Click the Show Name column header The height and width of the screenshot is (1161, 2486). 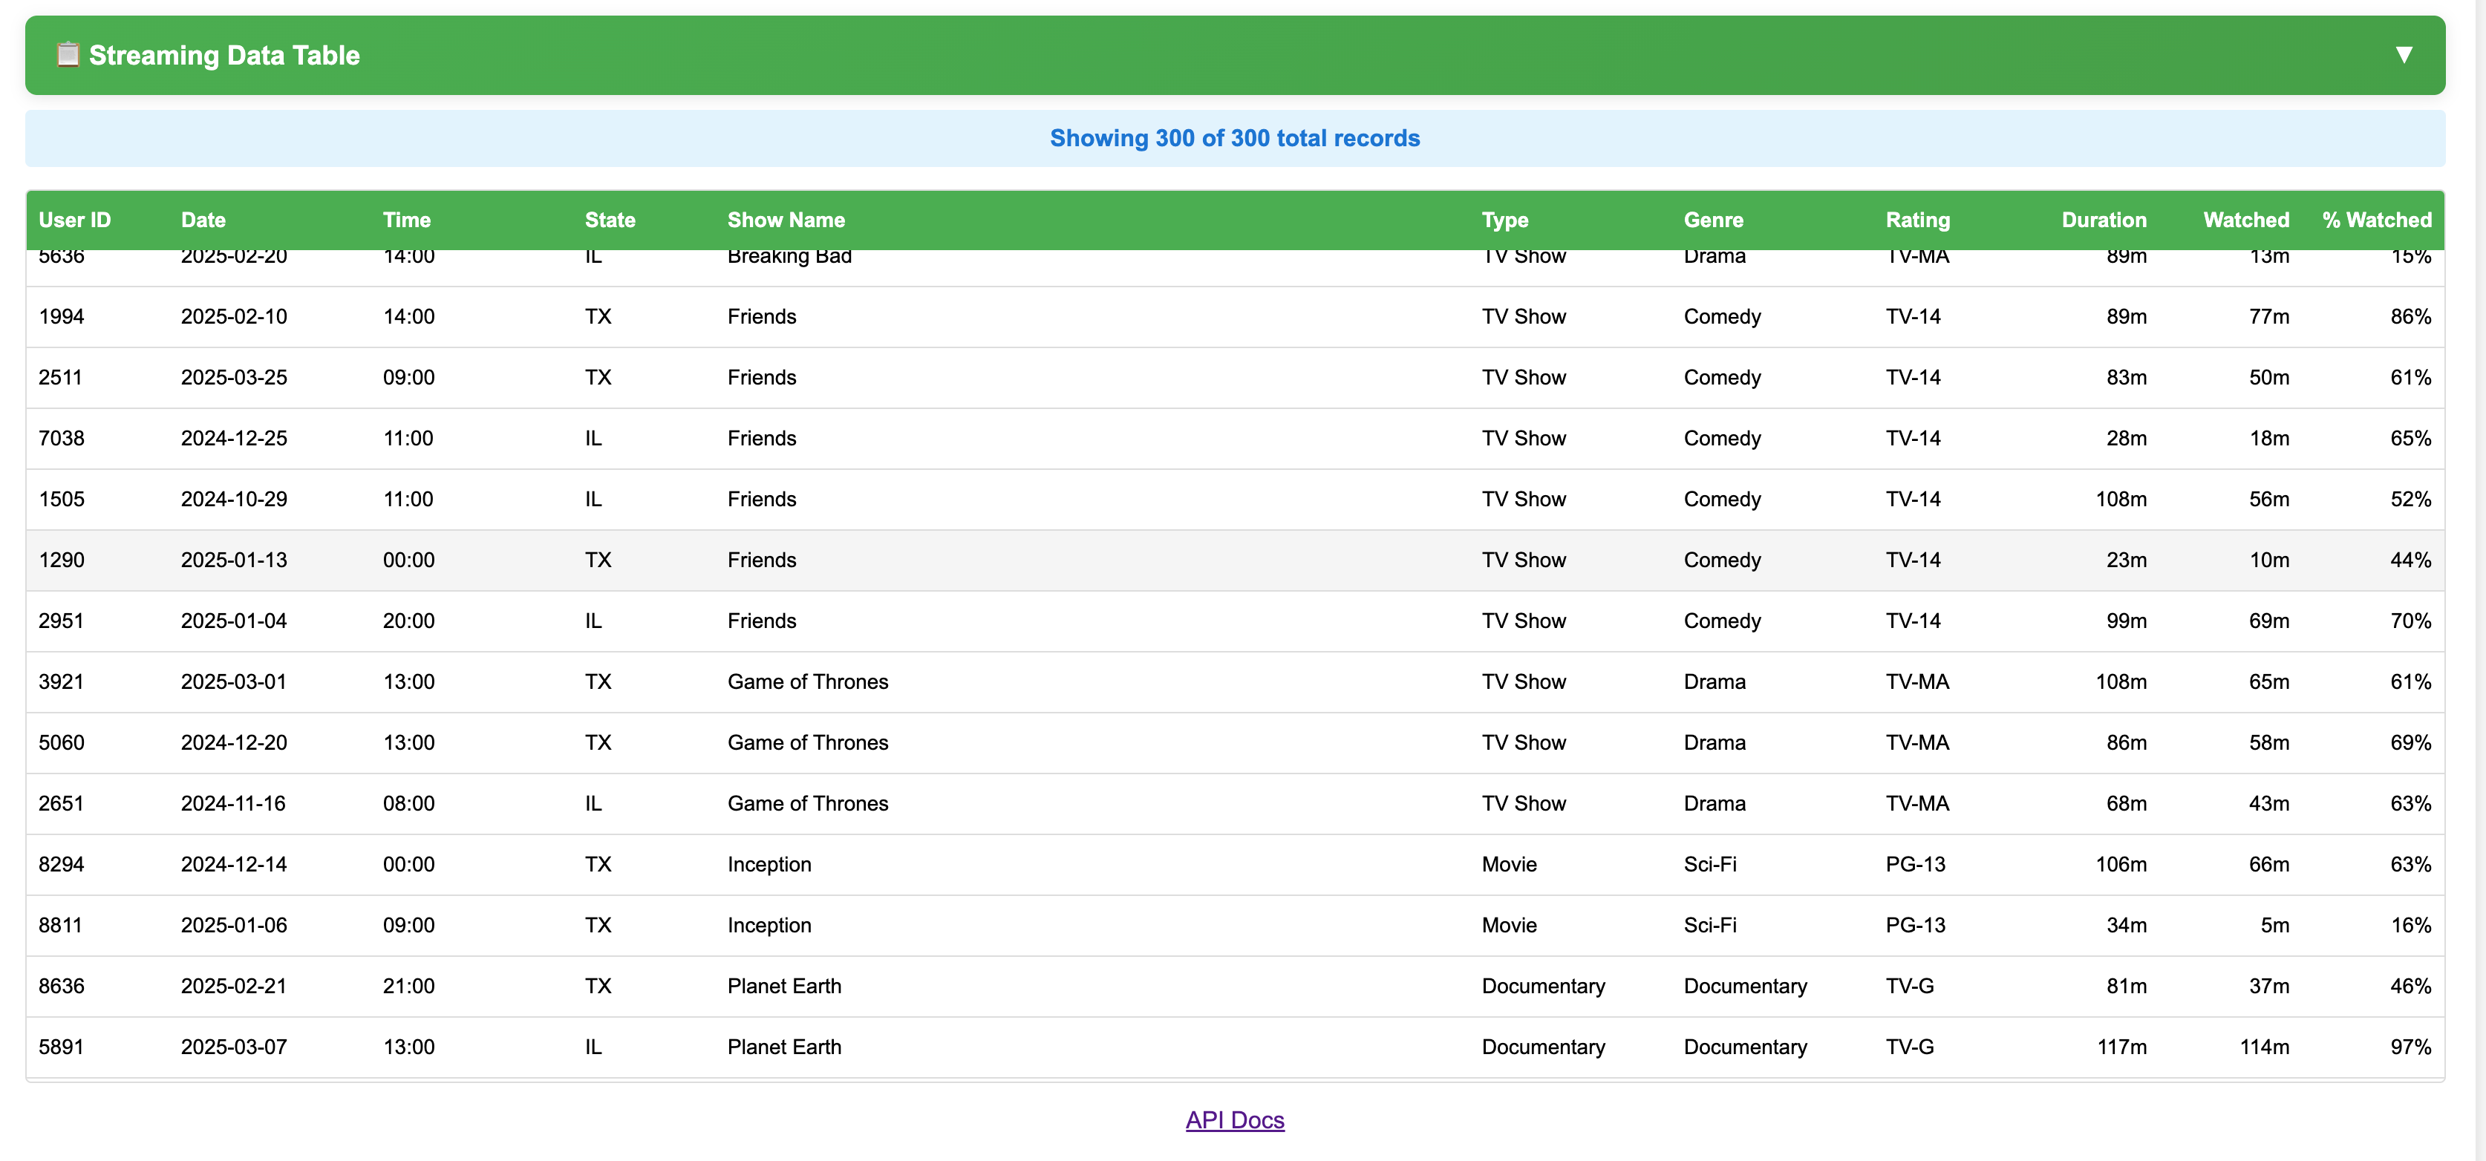coord(786,220)
